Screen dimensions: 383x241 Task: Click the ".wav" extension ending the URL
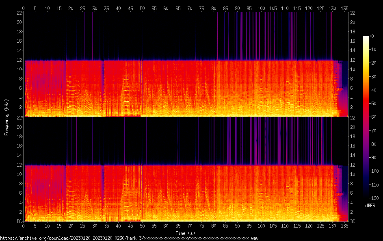click(254, 238)
